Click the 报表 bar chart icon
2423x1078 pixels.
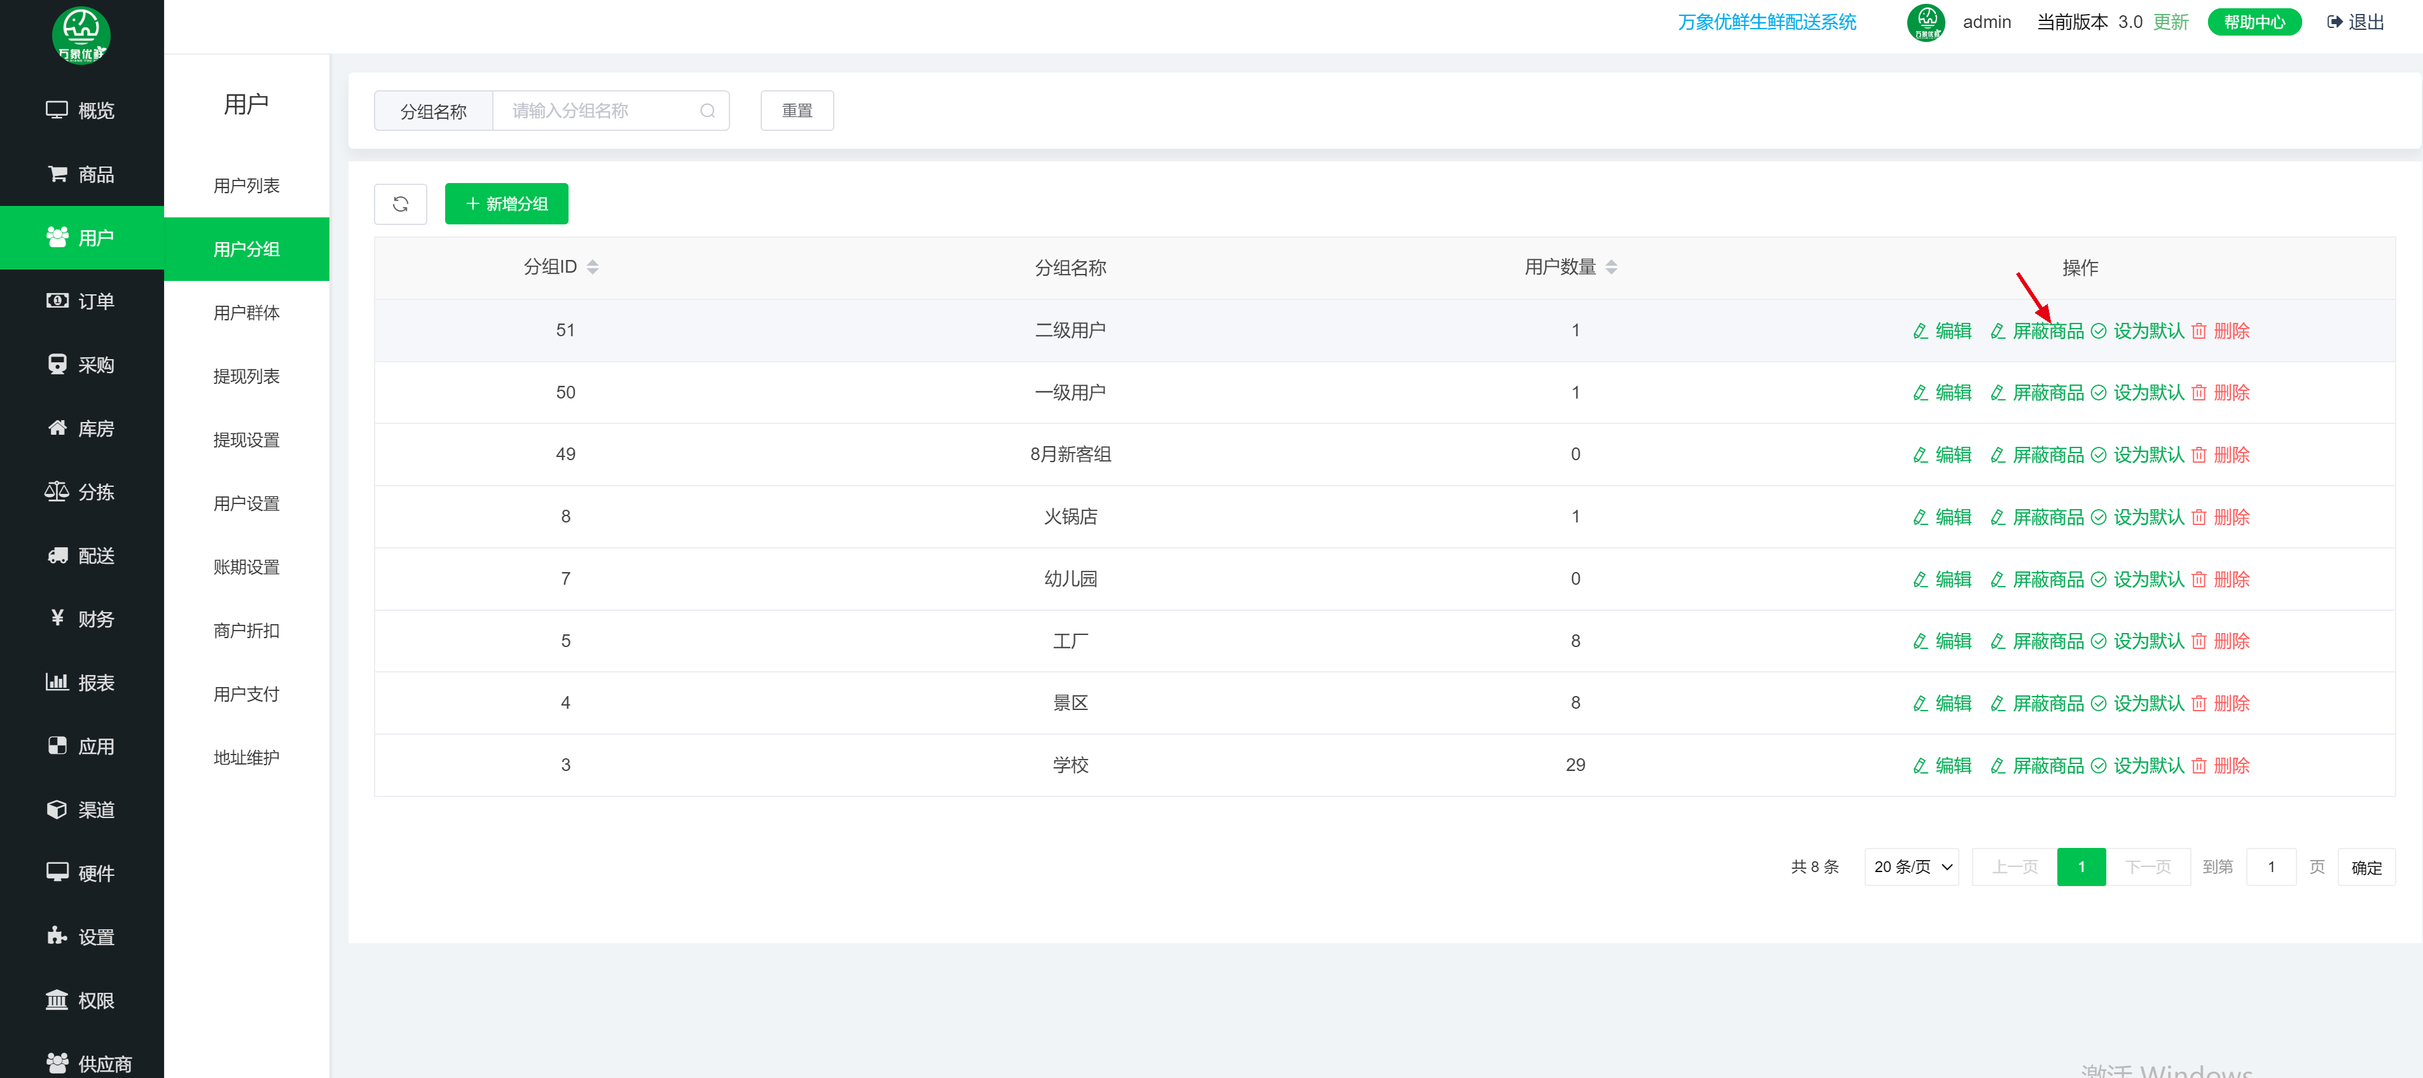(57, 681)
